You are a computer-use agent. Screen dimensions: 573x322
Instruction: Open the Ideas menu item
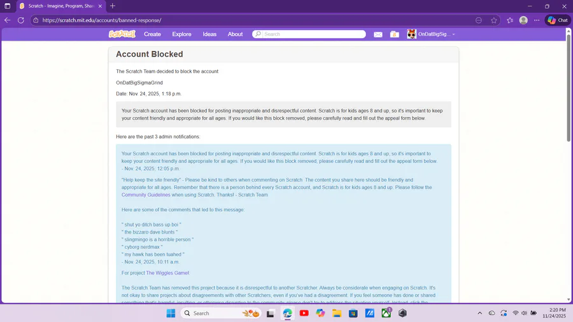pos(209,34)
